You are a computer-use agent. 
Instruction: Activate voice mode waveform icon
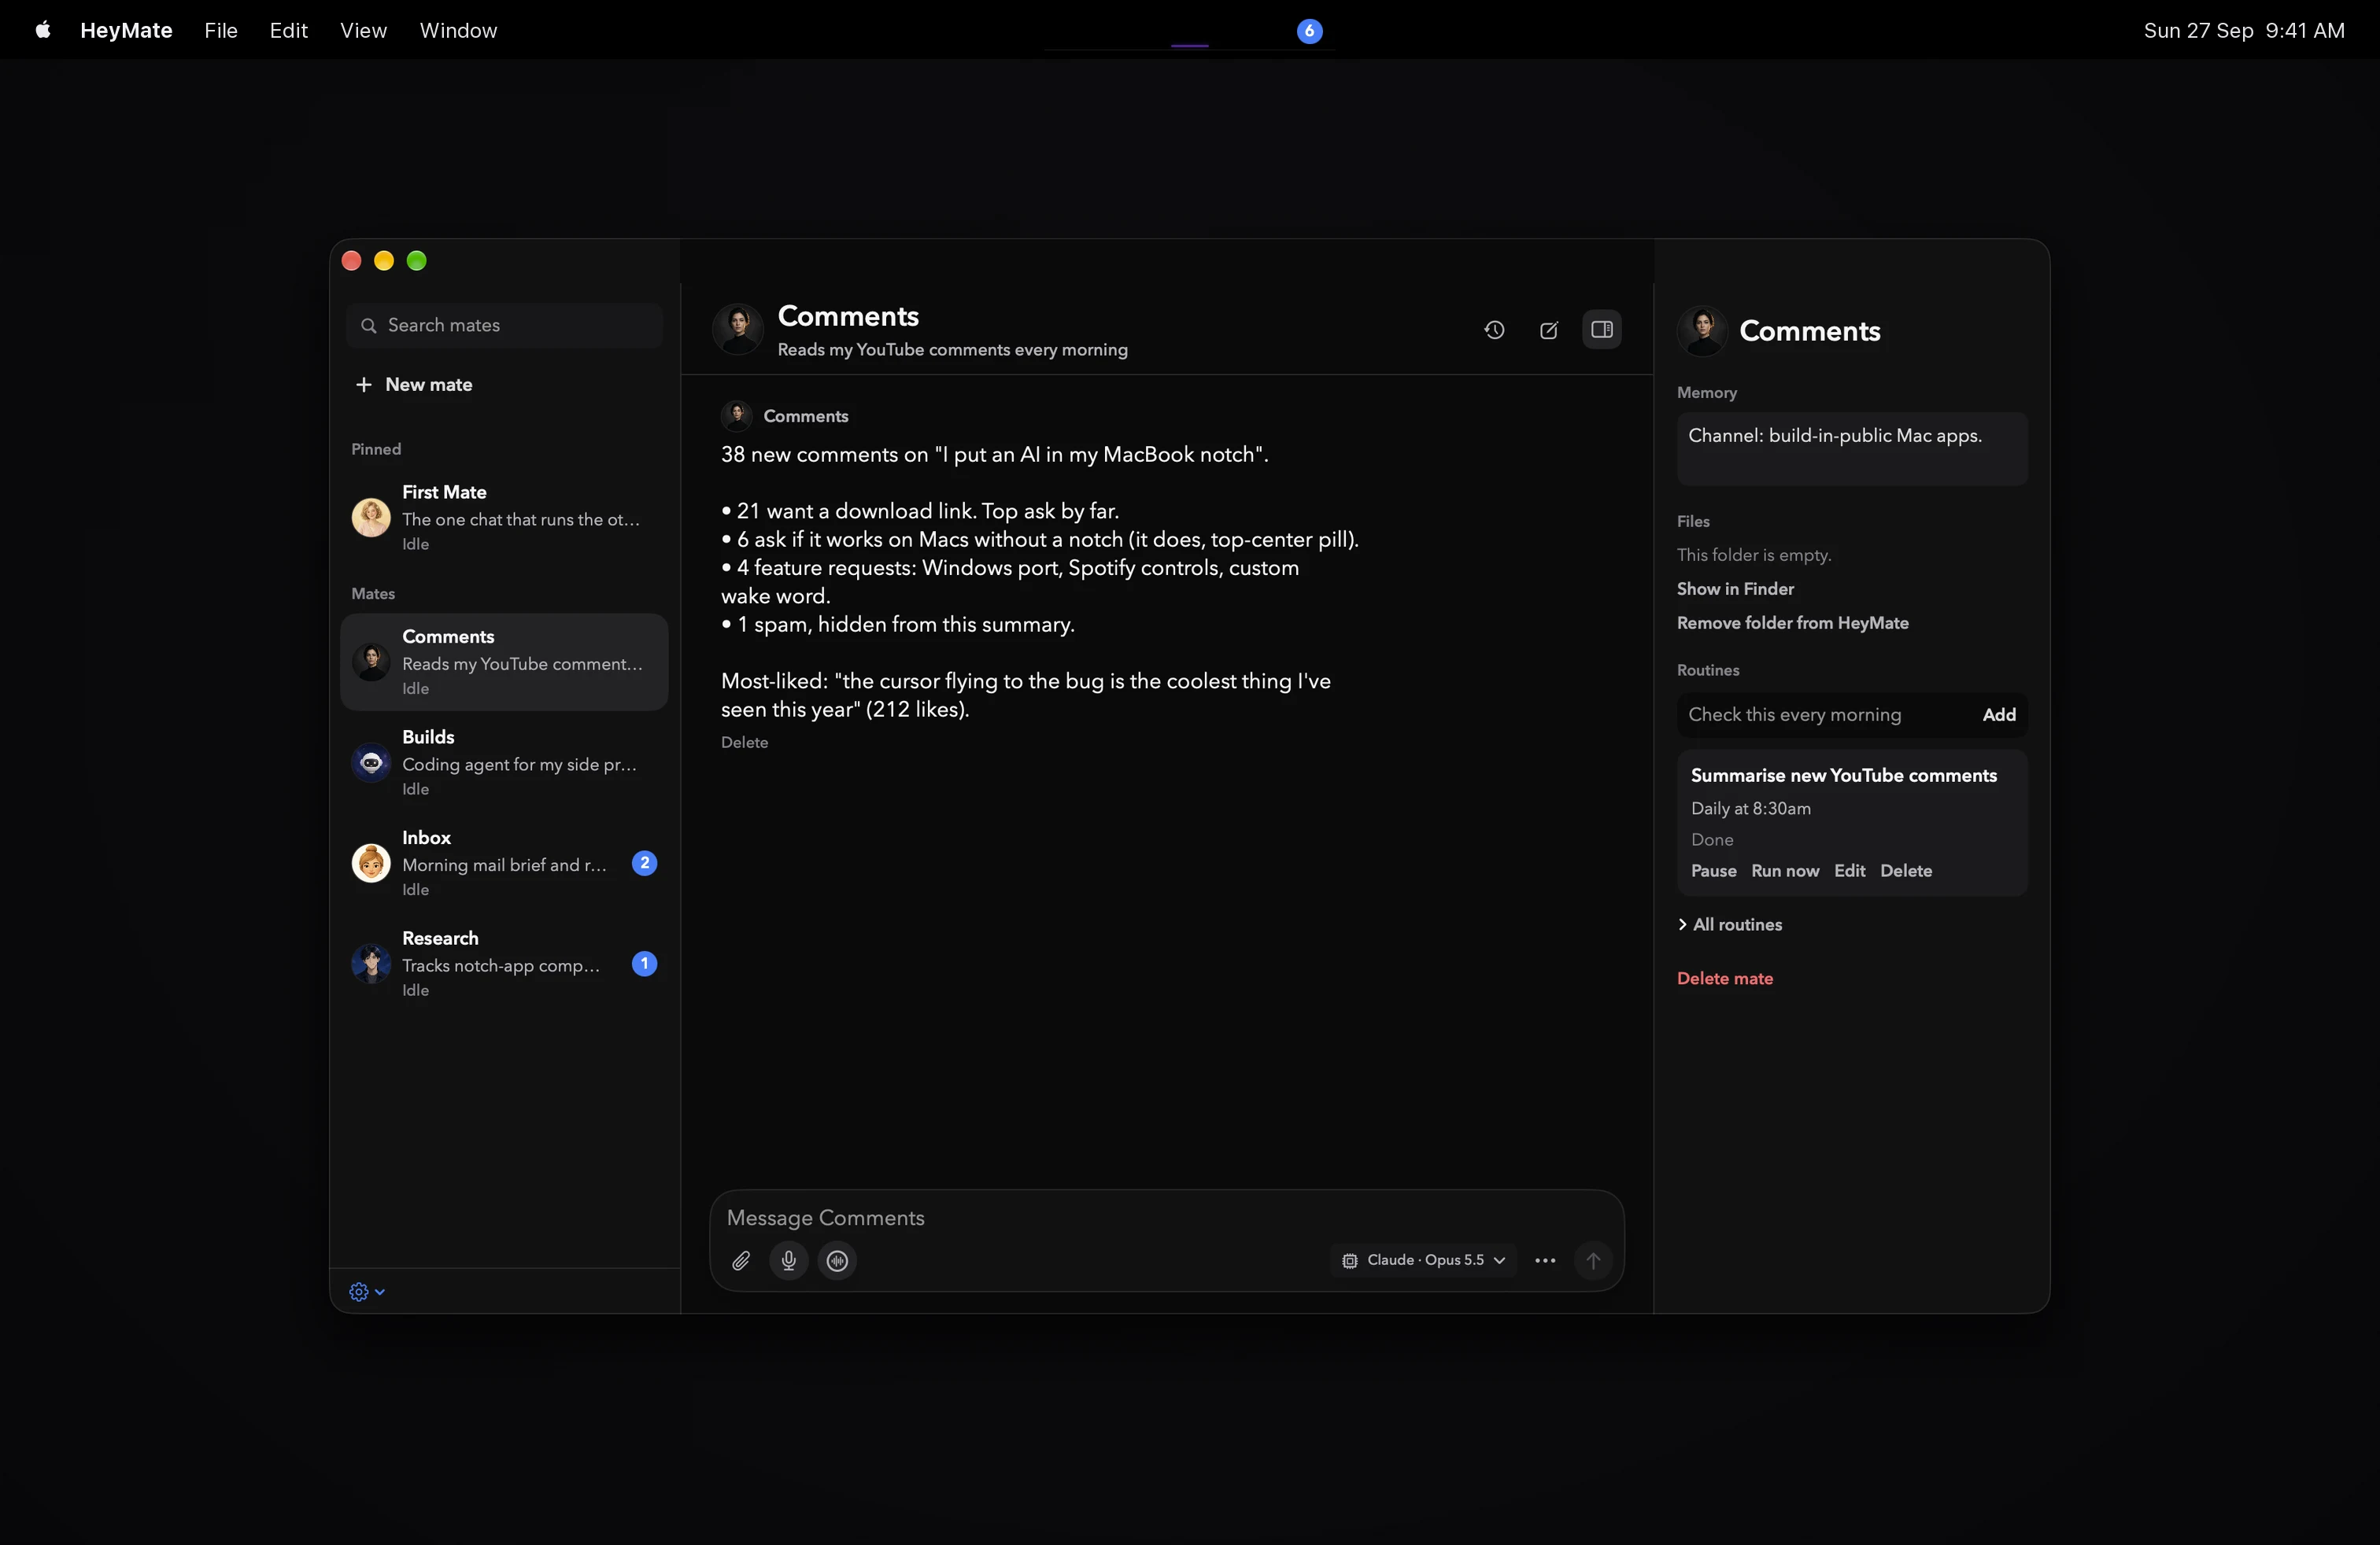coord(837,1260)
